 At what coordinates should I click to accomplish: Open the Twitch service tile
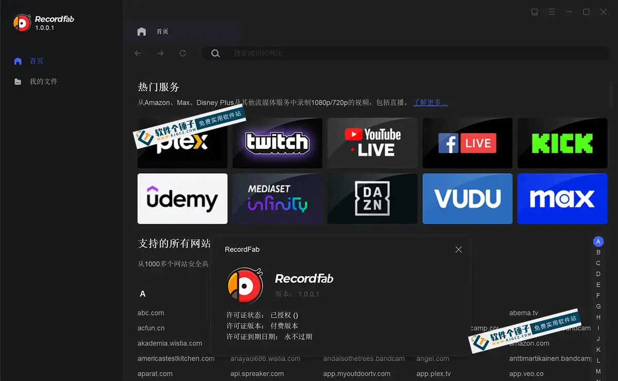coord(277,143)
